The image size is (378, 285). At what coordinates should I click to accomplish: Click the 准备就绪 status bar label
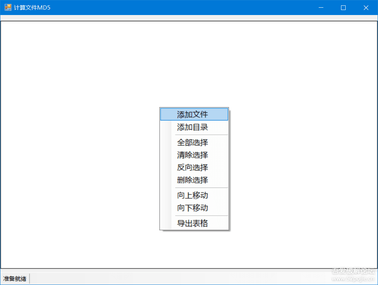pos(15,278)
